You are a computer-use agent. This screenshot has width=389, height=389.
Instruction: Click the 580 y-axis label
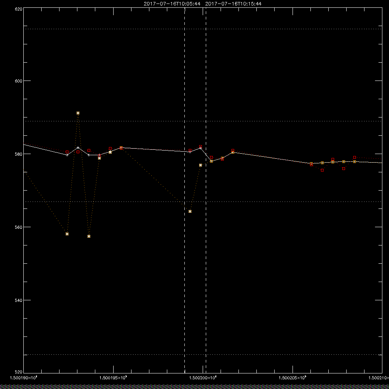click(19, 154)
